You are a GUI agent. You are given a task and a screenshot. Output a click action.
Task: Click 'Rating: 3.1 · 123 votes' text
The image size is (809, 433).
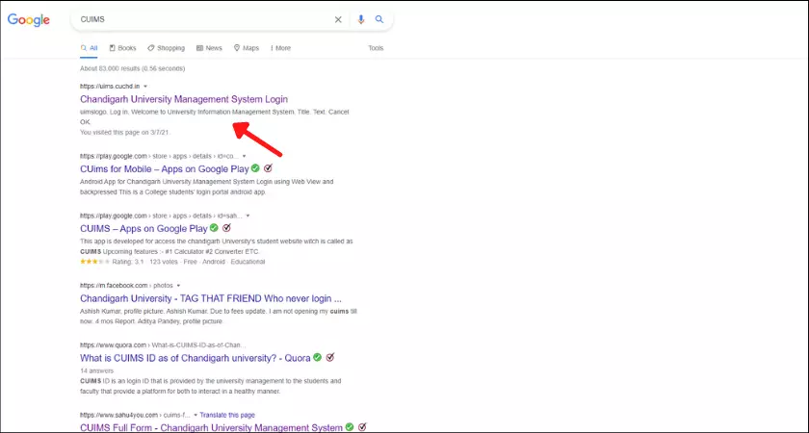[x=145, y=262]
